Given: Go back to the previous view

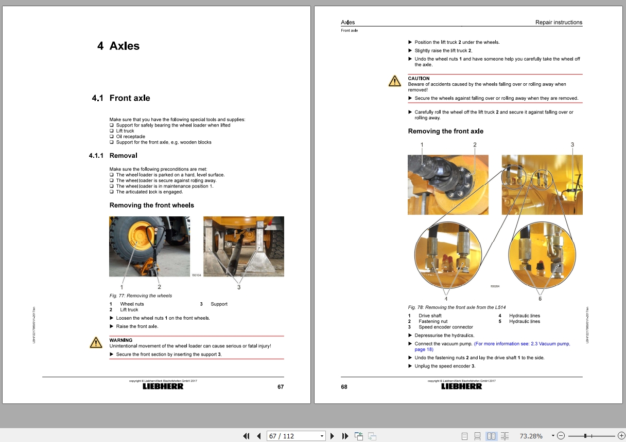Looking at the screenshot, I should click(359, 436).
